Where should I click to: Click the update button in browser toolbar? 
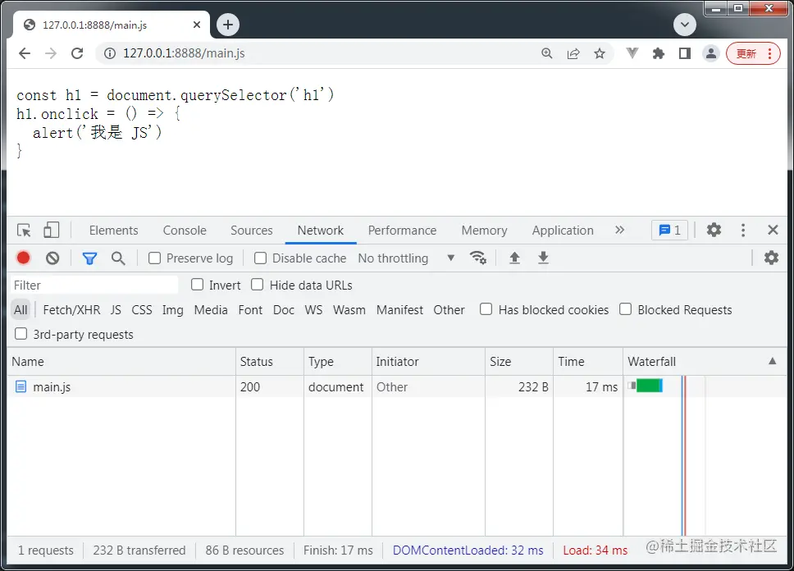click(753, 53)
